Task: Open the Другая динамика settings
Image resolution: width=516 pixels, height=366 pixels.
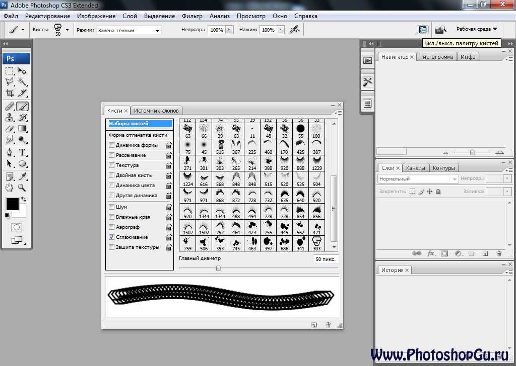Action: (137, 195)
